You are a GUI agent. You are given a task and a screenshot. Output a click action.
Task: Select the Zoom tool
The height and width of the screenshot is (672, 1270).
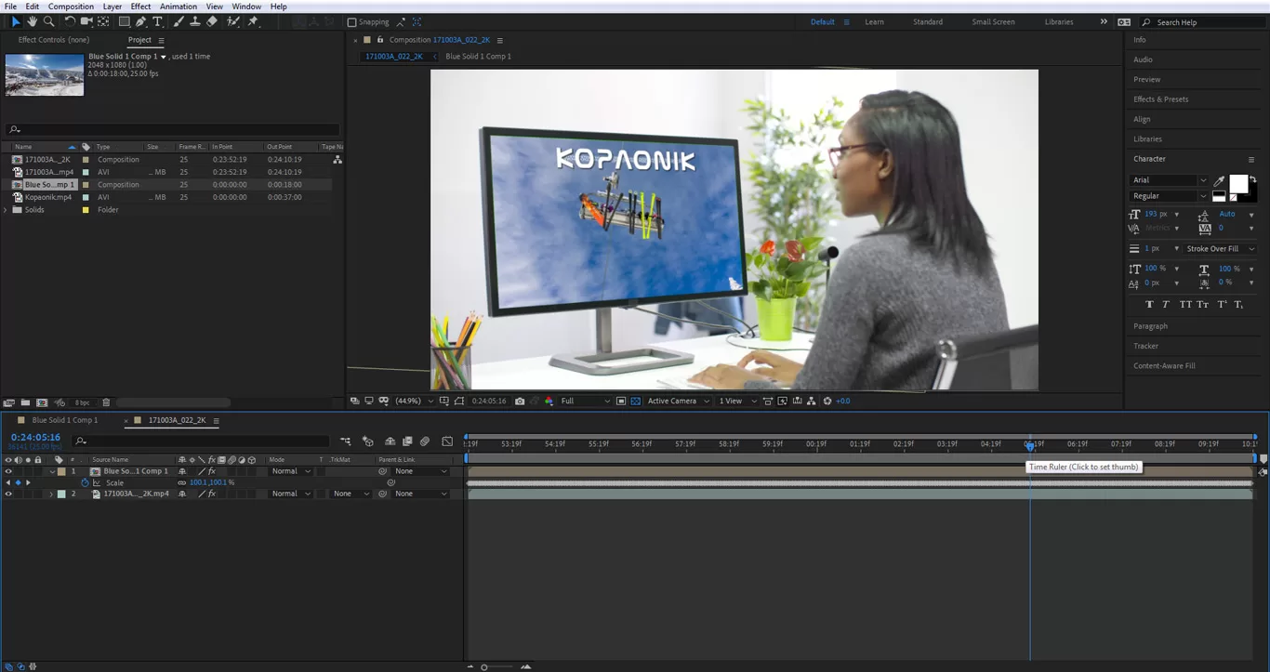[x=49, y=21]
